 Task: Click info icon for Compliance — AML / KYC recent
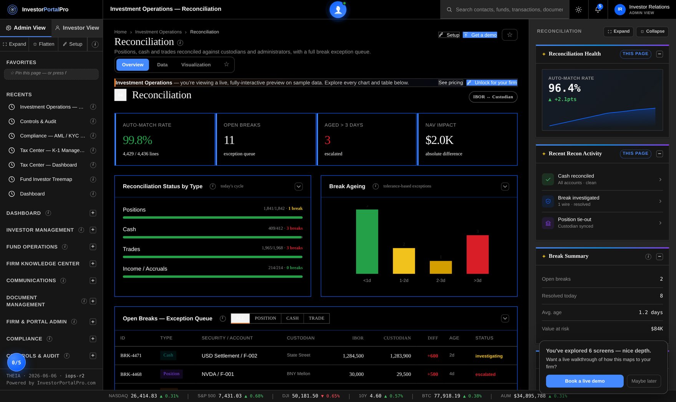click(x=93, y=136)
